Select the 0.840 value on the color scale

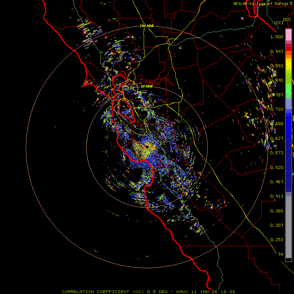[277, 80]
